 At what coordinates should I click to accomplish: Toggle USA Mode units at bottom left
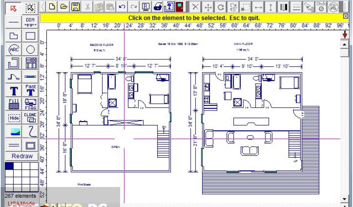point(21,204)
